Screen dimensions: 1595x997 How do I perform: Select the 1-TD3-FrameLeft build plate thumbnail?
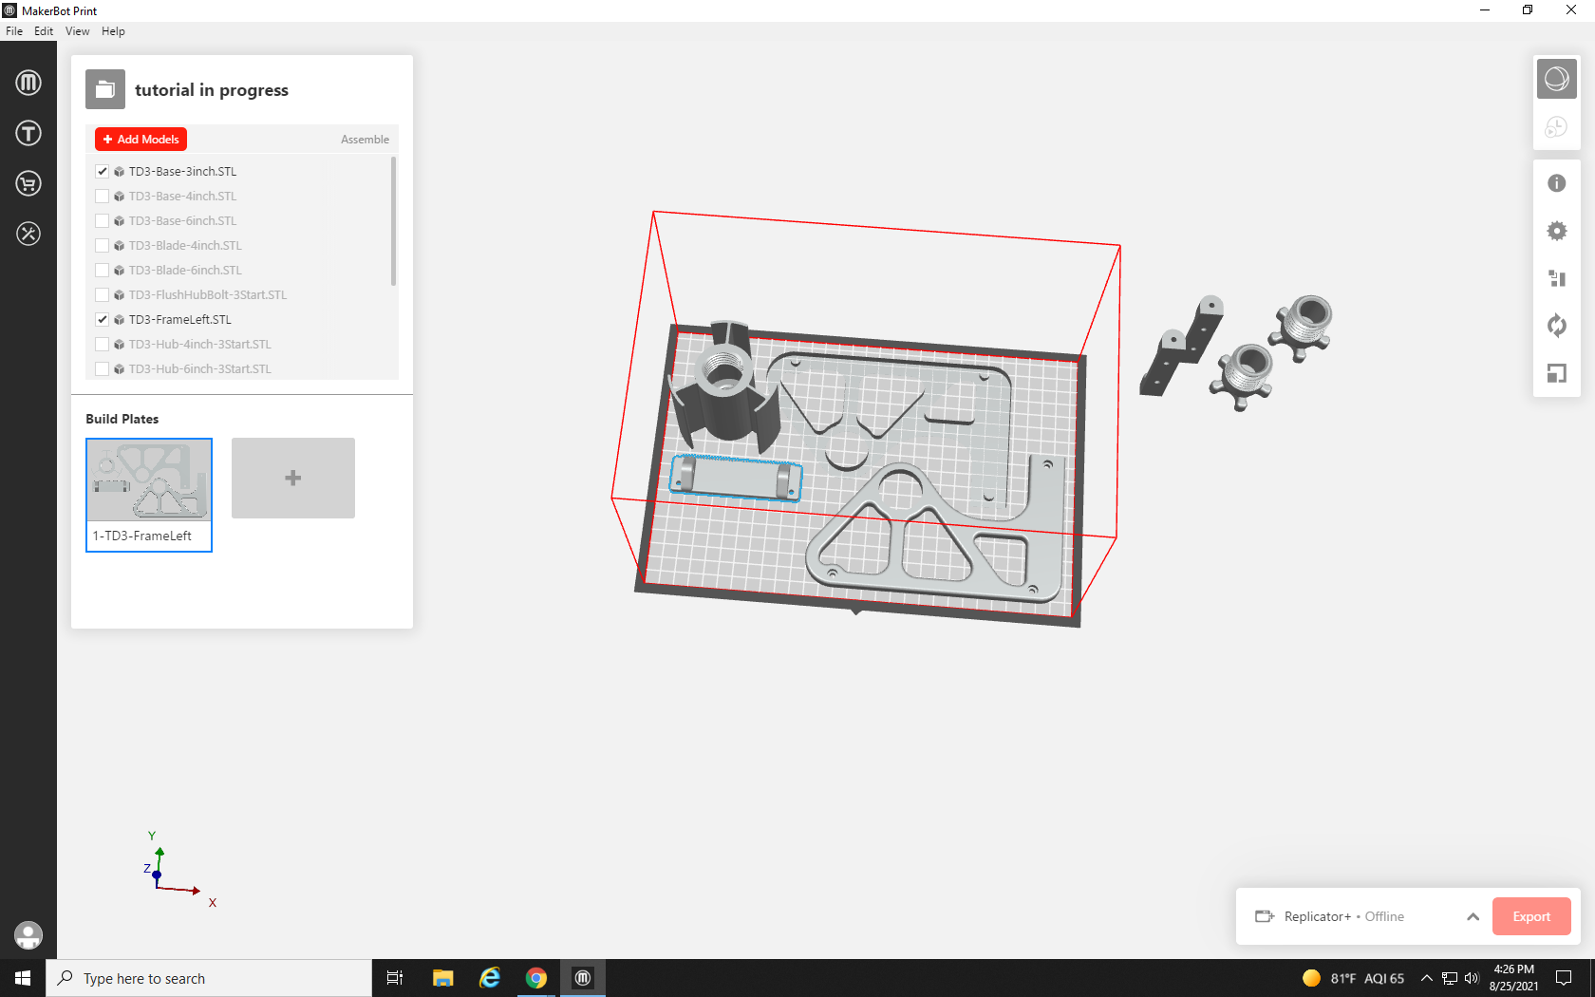[x=149, y=495]
